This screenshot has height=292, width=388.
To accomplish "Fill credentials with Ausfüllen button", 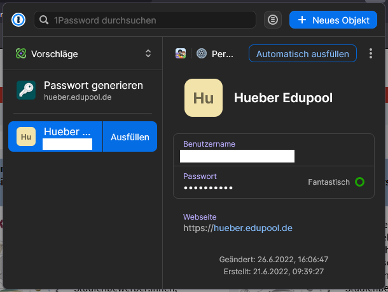I will pyautogui.click(x=130, y=136).
